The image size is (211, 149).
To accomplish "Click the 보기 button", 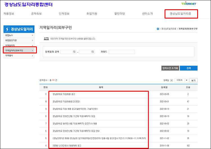I will pyautogui.click(x=193, y=80).
